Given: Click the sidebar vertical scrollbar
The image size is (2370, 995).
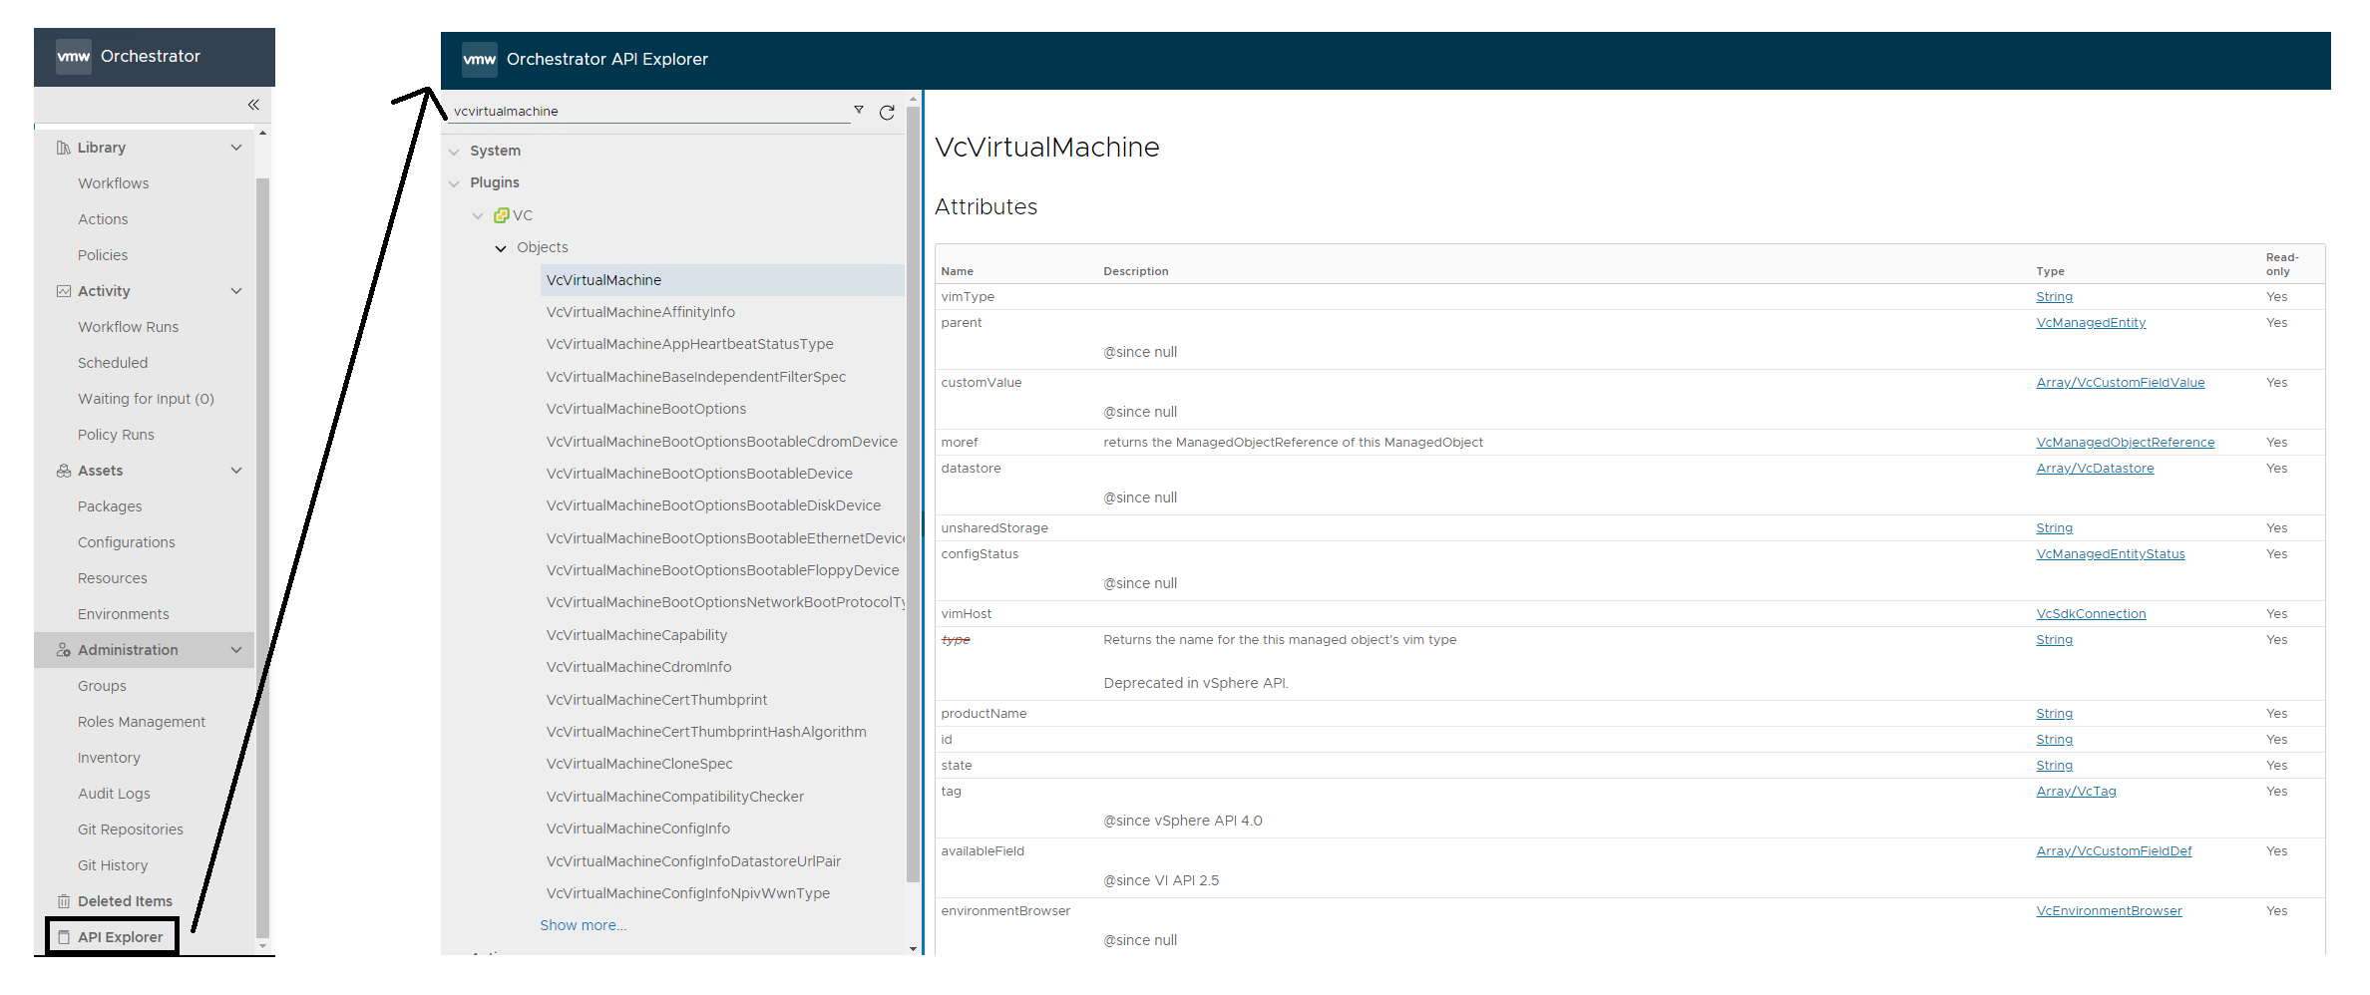Looking at the screenshot, I should (262, 558).
